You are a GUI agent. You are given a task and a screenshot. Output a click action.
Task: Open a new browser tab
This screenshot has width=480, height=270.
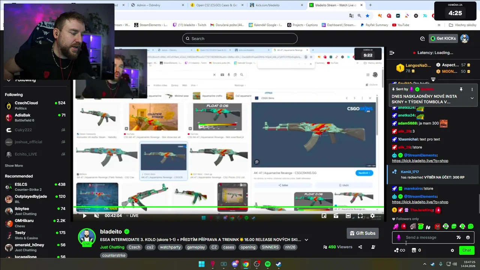point(370,5)
